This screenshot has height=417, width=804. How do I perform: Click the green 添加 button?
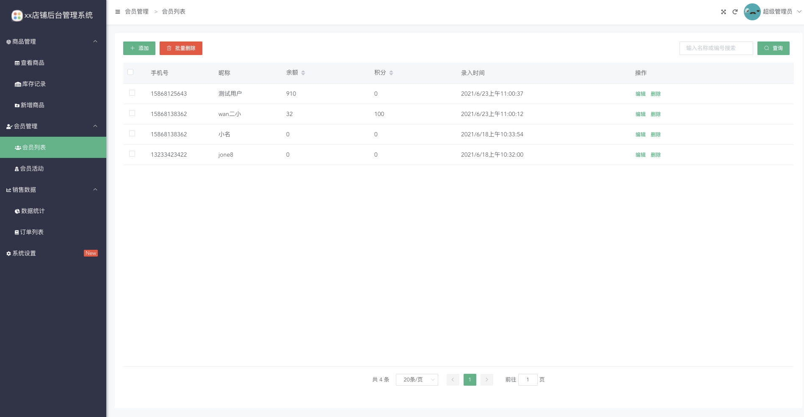(139, 48)
